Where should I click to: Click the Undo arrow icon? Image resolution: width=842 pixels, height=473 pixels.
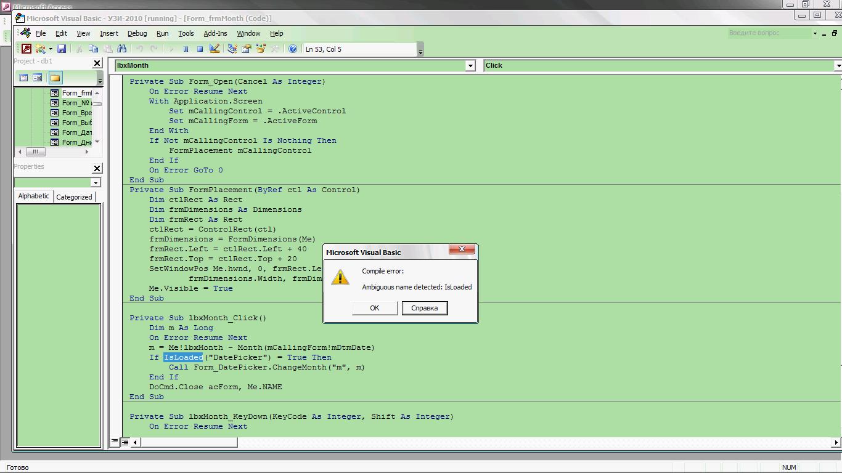click(x=139, y=49)
